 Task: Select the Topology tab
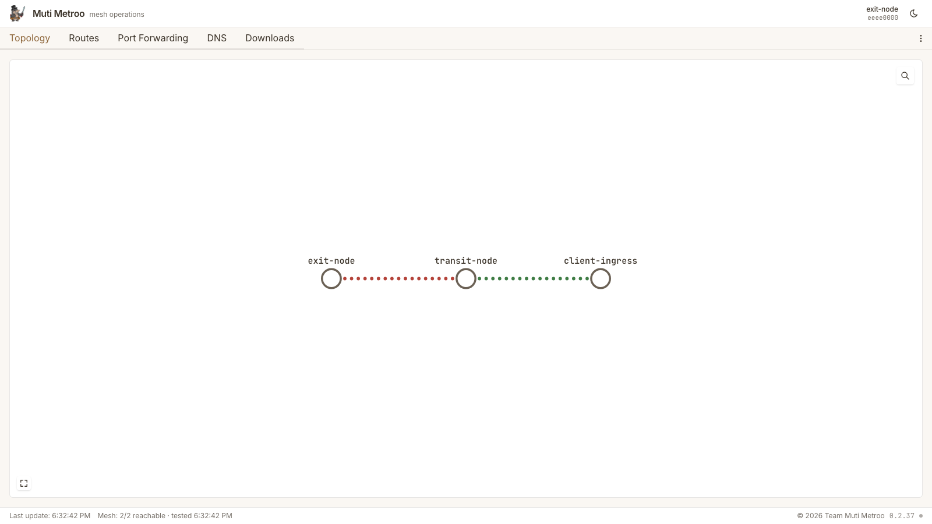click(30, 38)
